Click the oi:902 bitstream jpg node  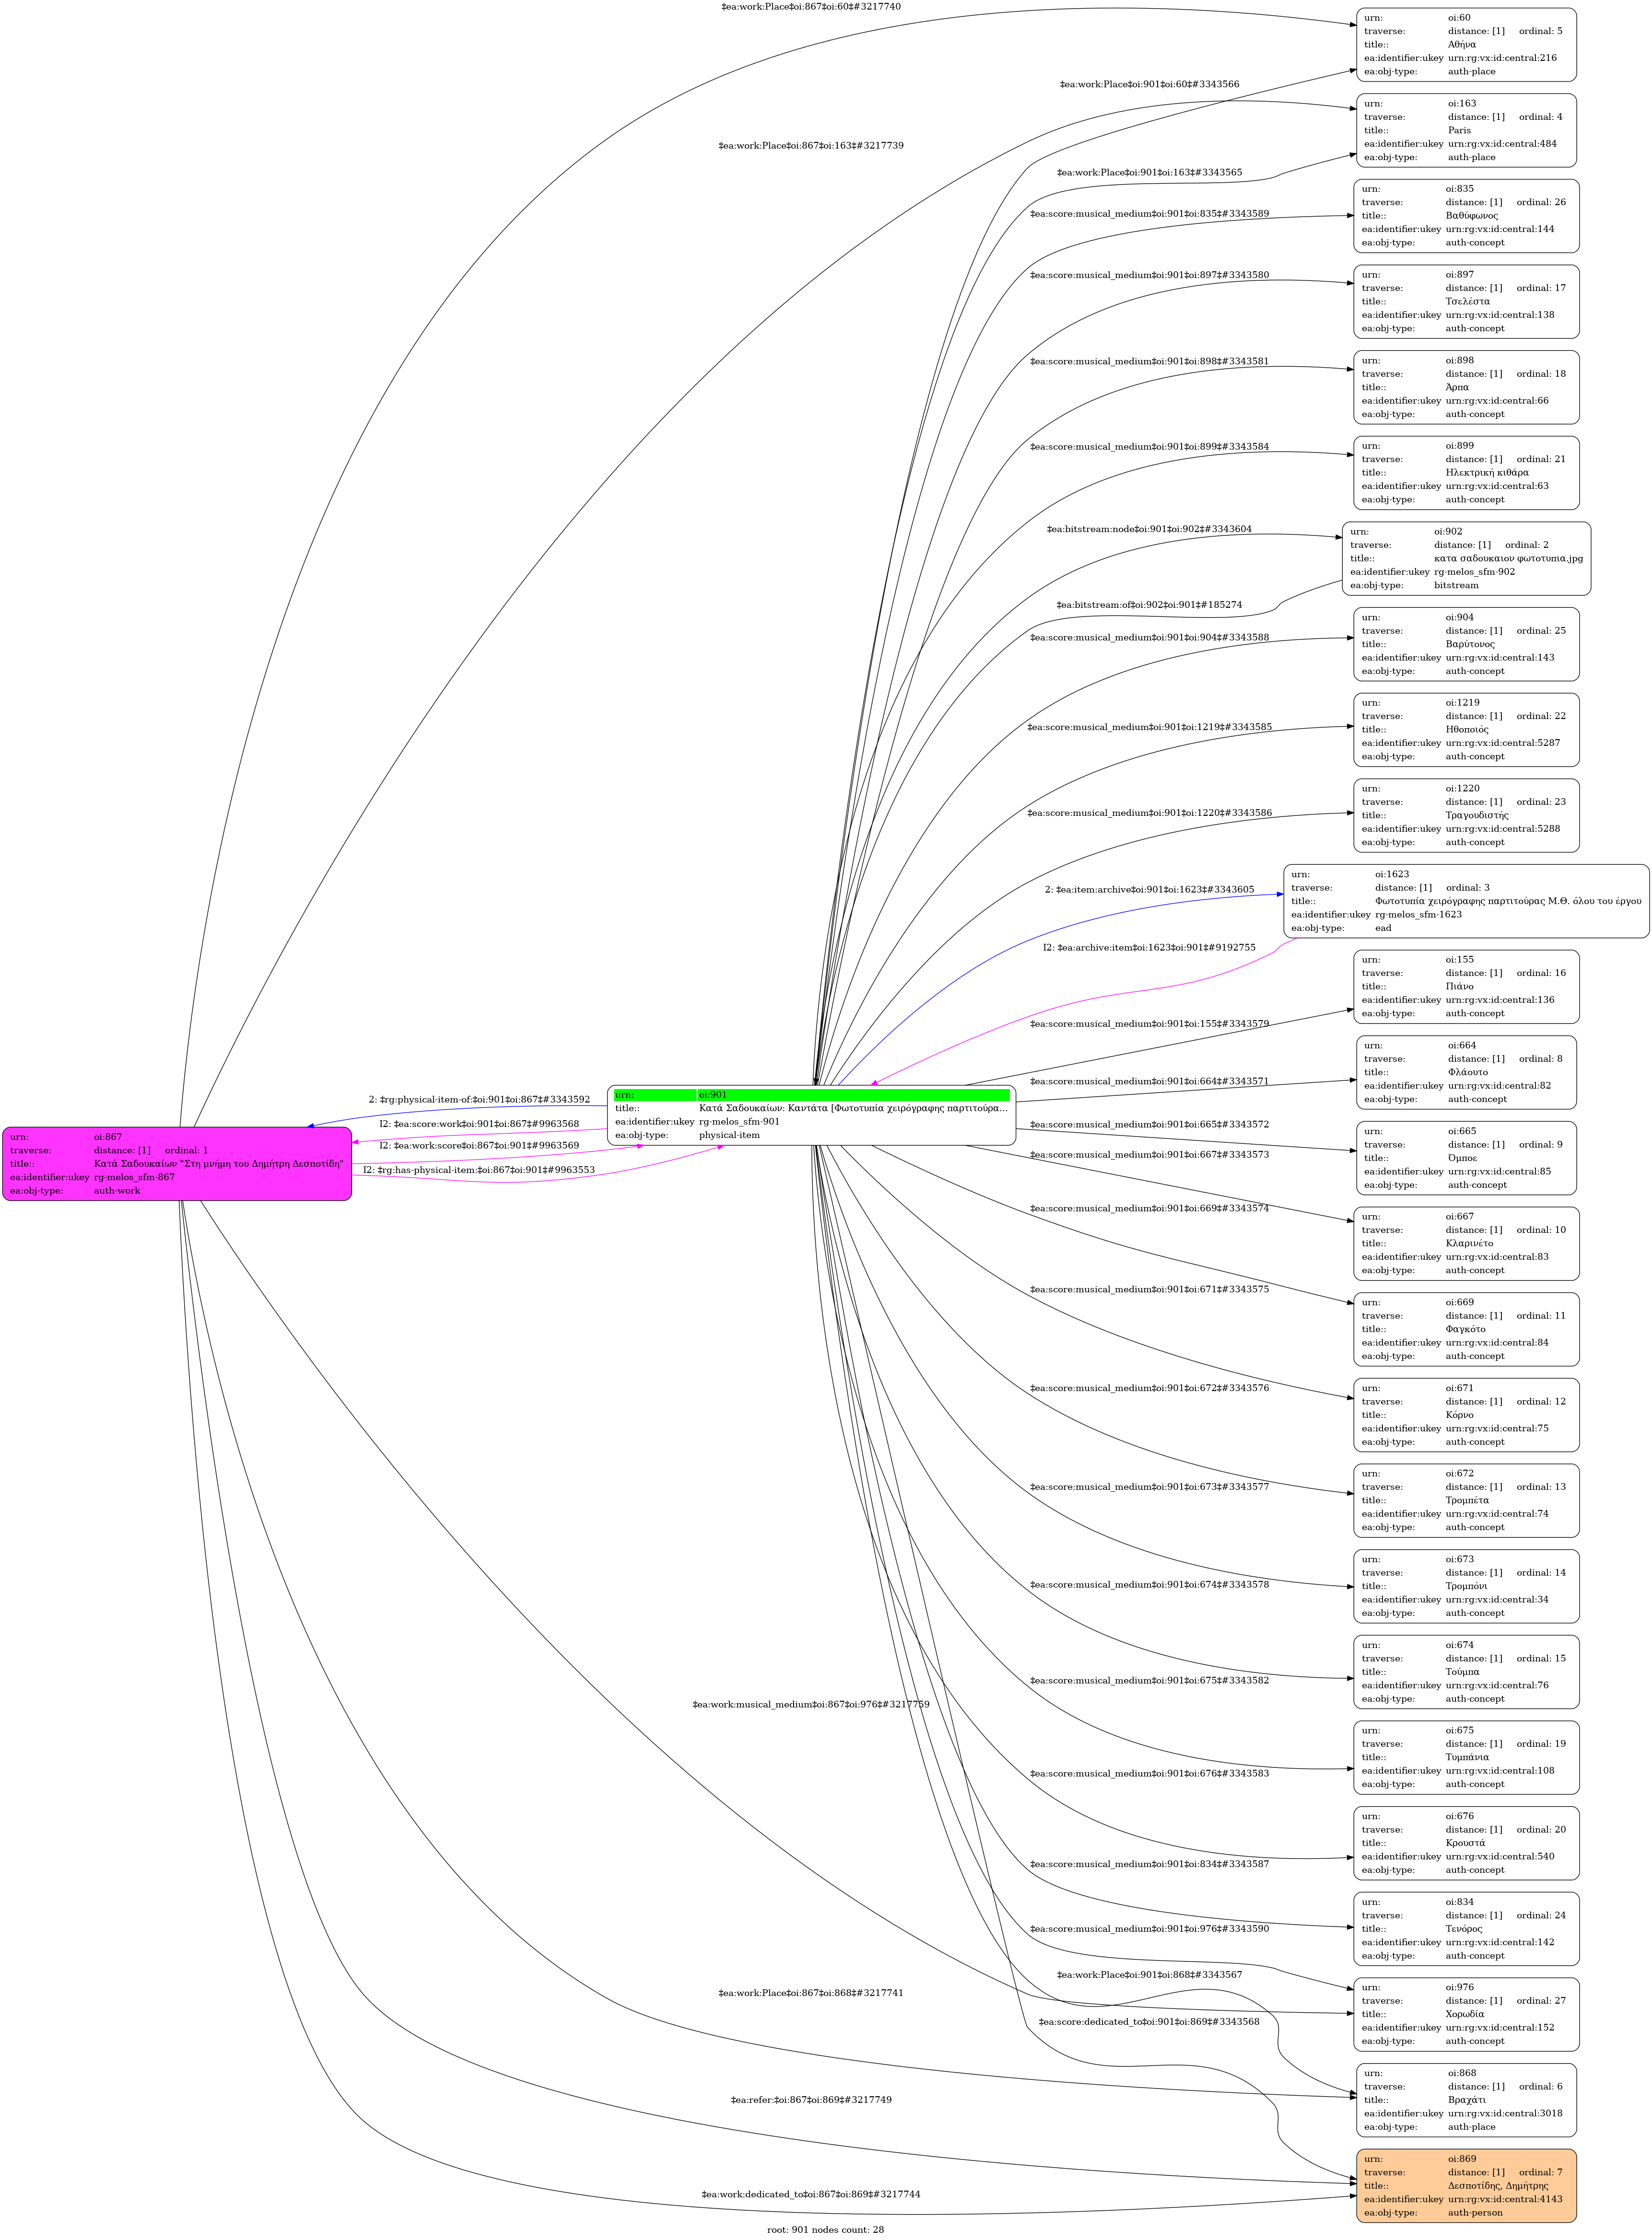coord(1466,559)
